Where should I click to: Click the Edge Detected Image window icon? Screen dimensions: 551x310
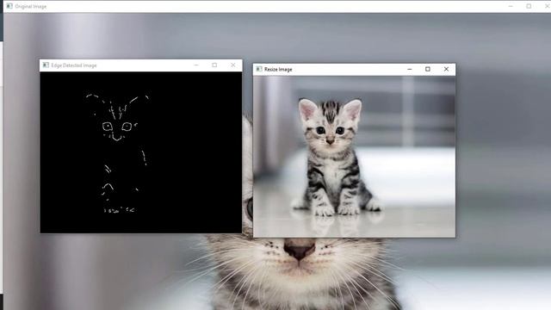(46, 65)
